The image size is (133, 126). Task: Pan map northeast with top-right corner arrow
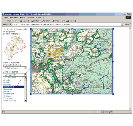tap(113, 29)
